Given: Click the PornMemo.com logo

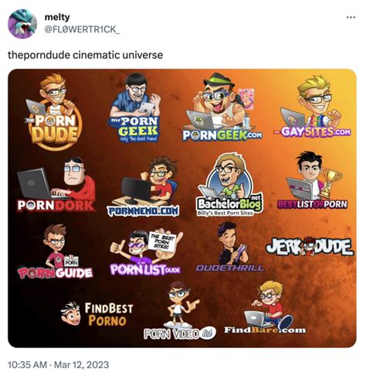Looking at the screenshot, I should click(x=144, y=186).
